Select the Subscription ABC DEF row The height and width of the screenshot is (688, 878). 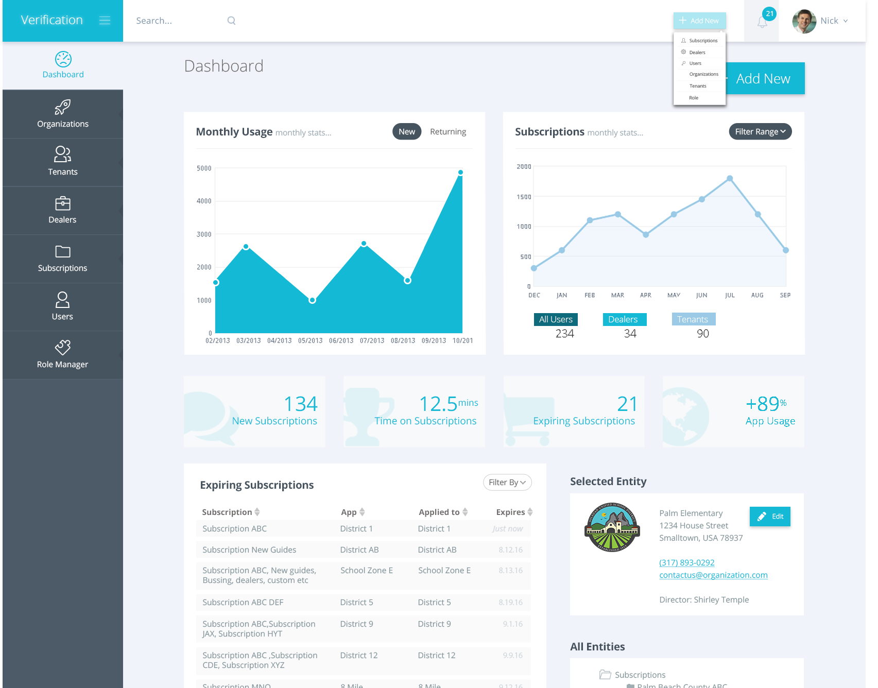pos(364,602)
